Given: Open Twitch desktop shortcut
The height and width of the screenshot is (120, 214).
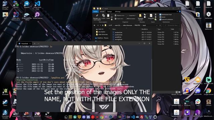Looking at the screenshot, I should (x=187, y=113).
